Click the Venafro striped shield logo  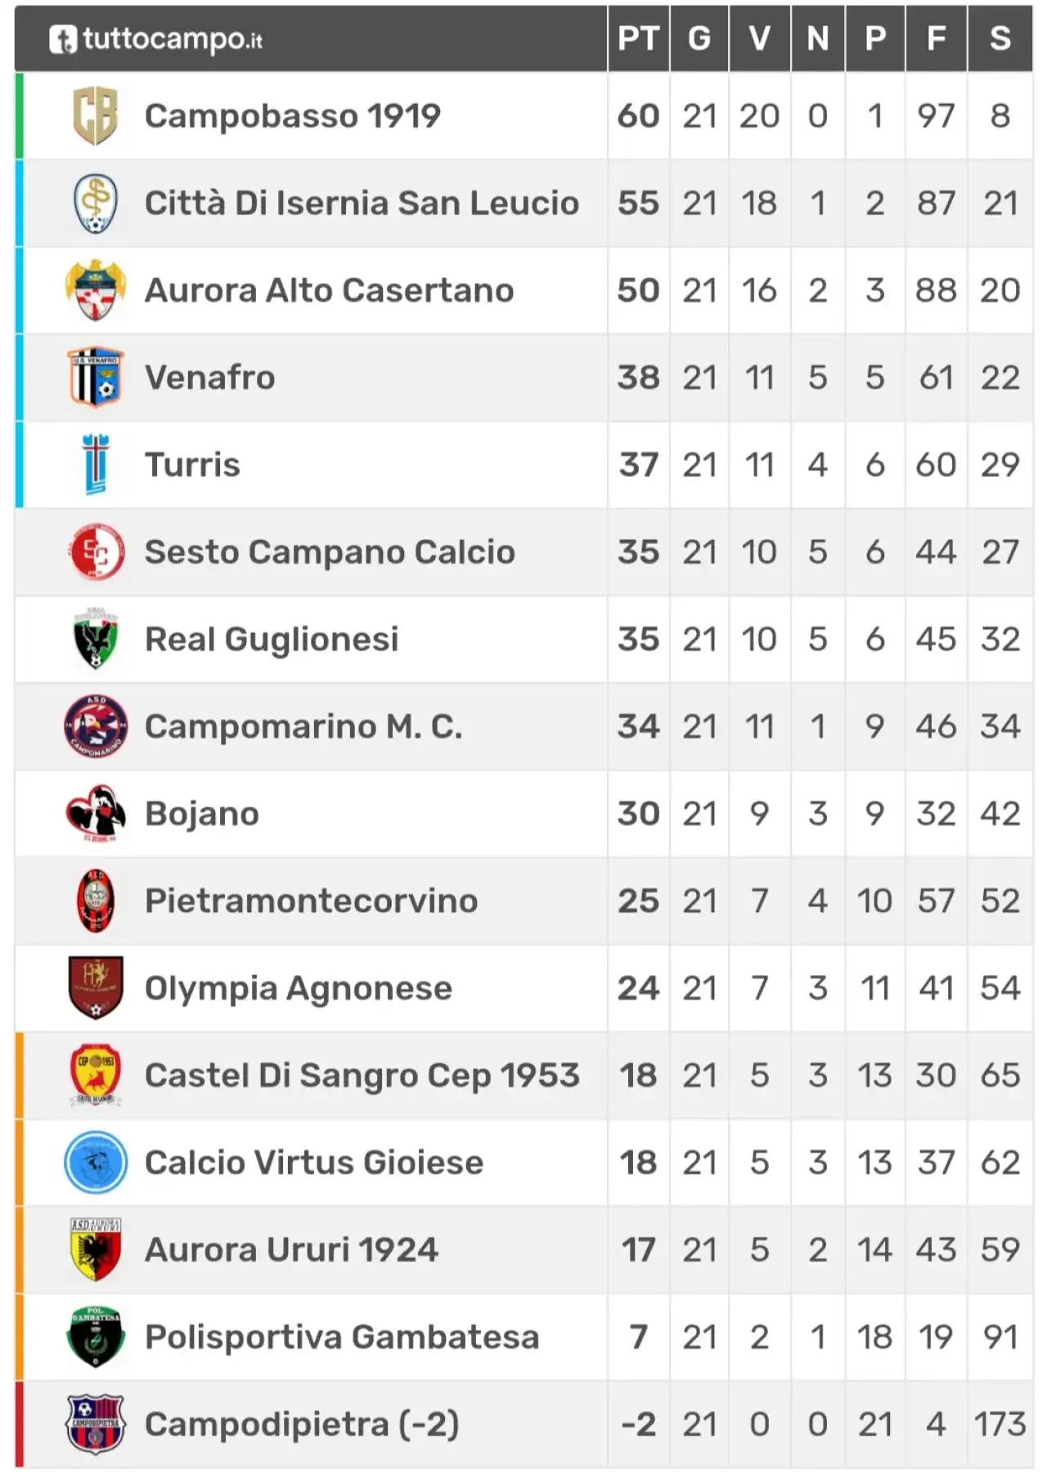tap(96, 377)
